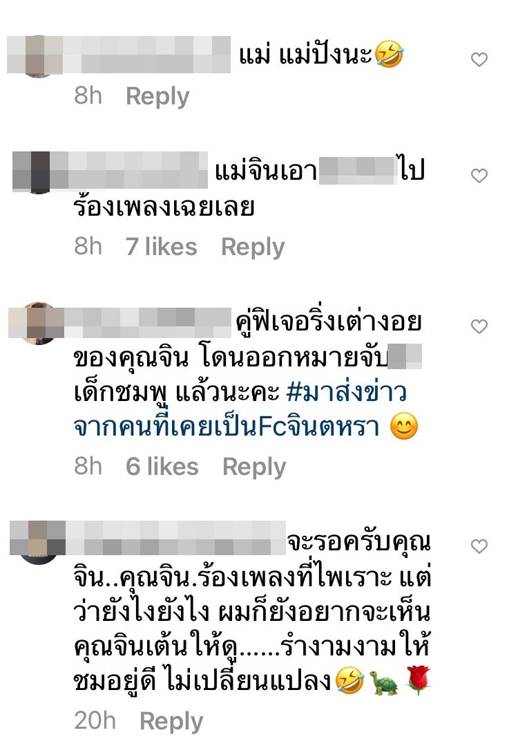The width and height of the screenshot is (518, 755).
Task: Open blurred username before "คู่ฟิเจอริ่งเต่างอย"
Action: click(147, 323)
